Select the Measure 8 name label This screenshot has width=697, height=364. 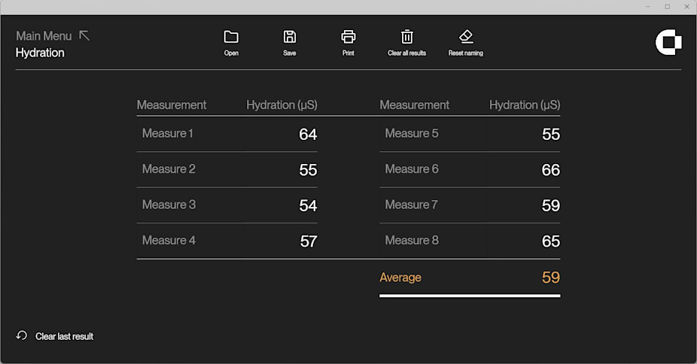pos(412,241)
